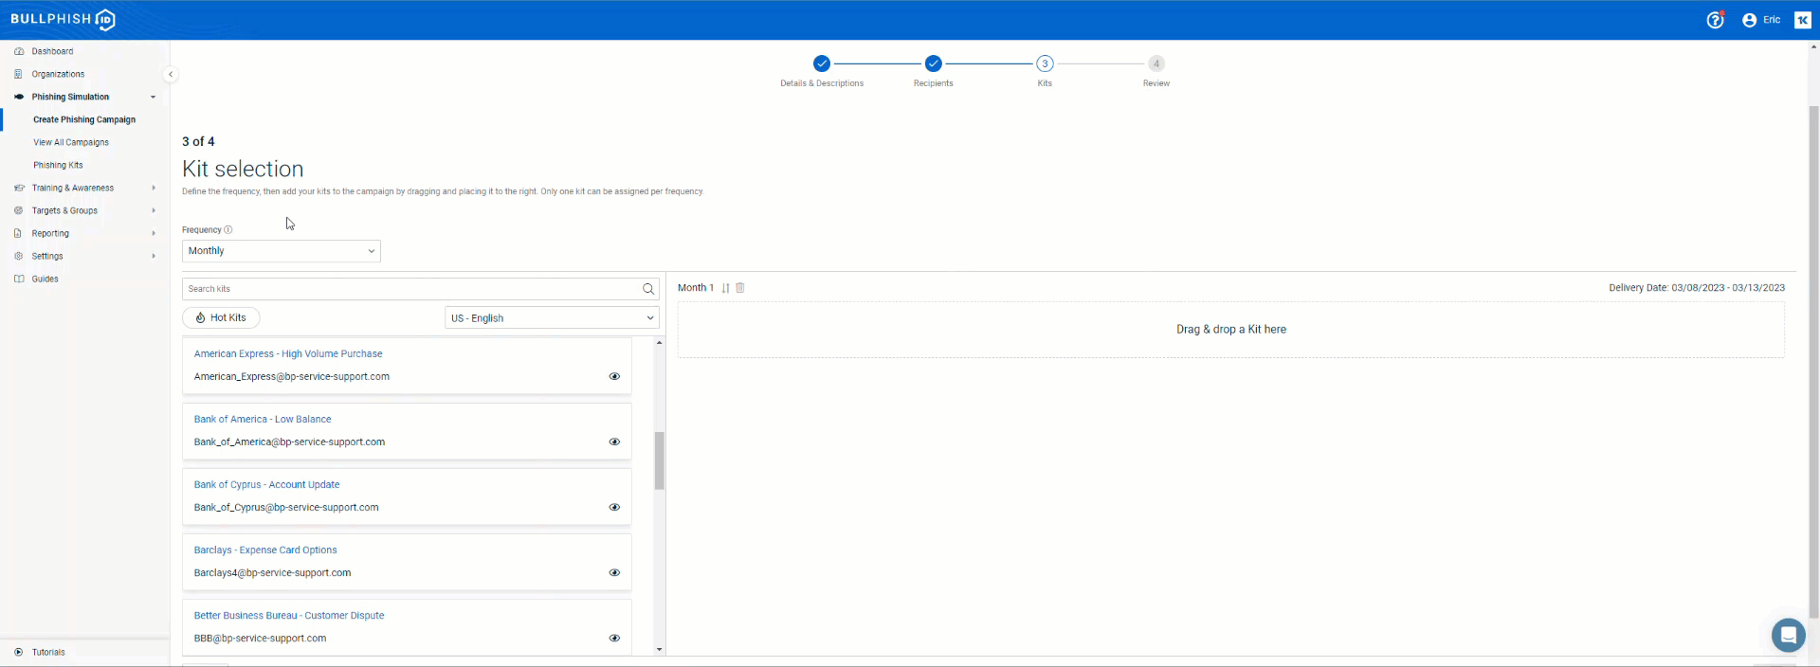Open Bank of America - Low Balance kit

[263, 419]
